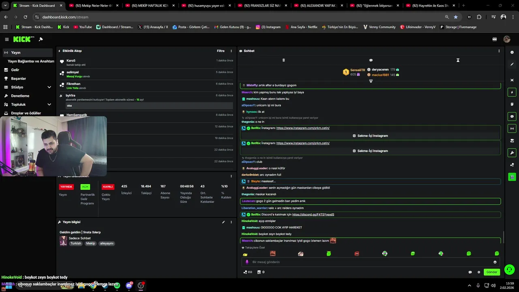
Task: Open Yayın page in left sidebar
Action: click(x=27, y=53)
